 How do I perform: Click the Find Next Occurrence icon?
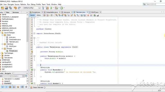tap(62, 15)
